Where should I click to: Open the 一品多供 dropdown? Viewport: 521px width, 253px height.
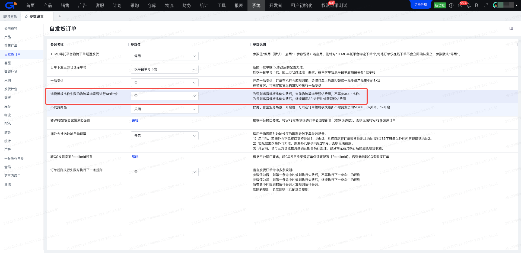click(x=165, y=83)
